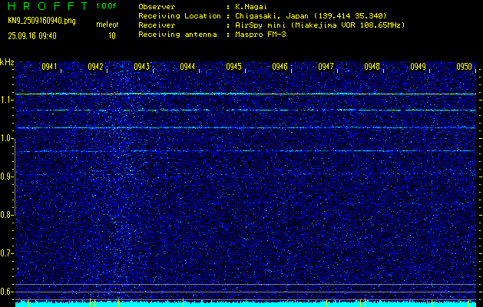This screenshot has height=307, width=483.
Task: Select the antenna name Maspro FM-3
Action: 260,35
